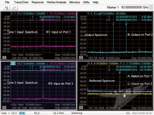Click Reflected marker 1 readout -64.66 dBm
The image size is (154, 115).
pos(146,67)
